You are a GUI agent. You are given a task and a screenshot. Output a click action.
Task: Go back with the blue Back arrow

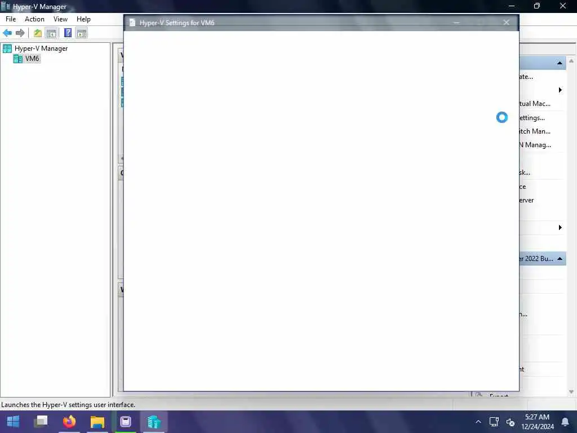click(x=7, y=33)
